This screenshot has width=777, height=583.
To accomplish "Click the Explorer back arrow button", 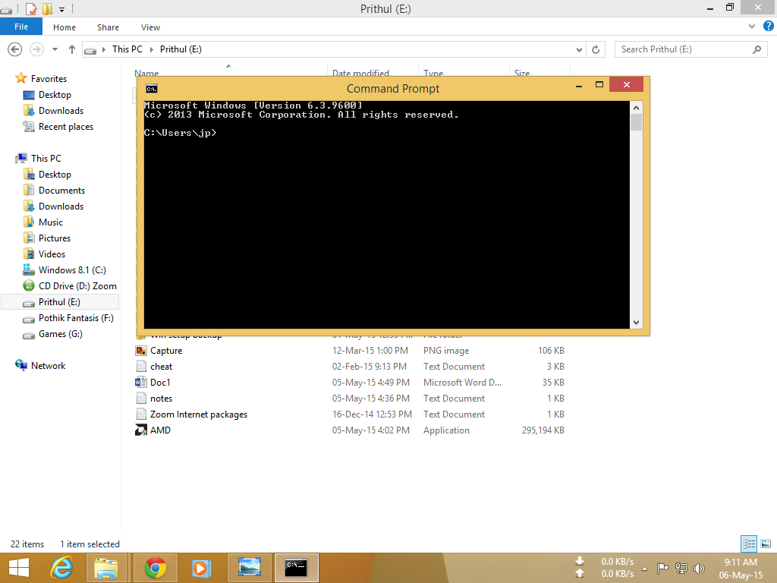I will 15,49.
